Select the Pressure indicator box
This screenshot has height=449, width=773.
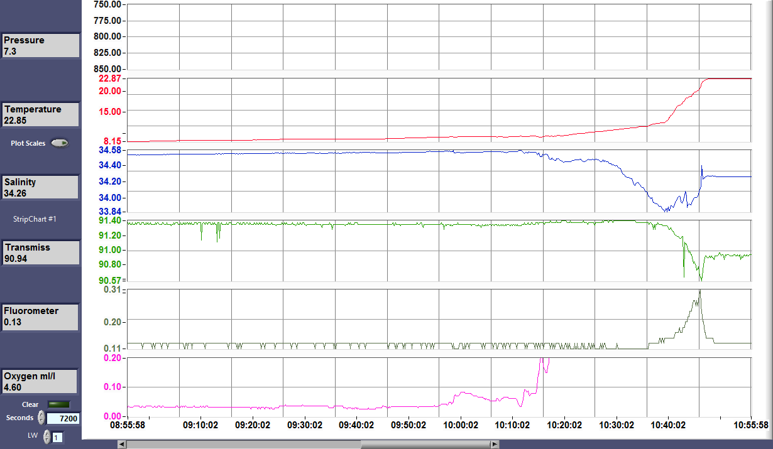pyautogui.click(x=40, y=46)
